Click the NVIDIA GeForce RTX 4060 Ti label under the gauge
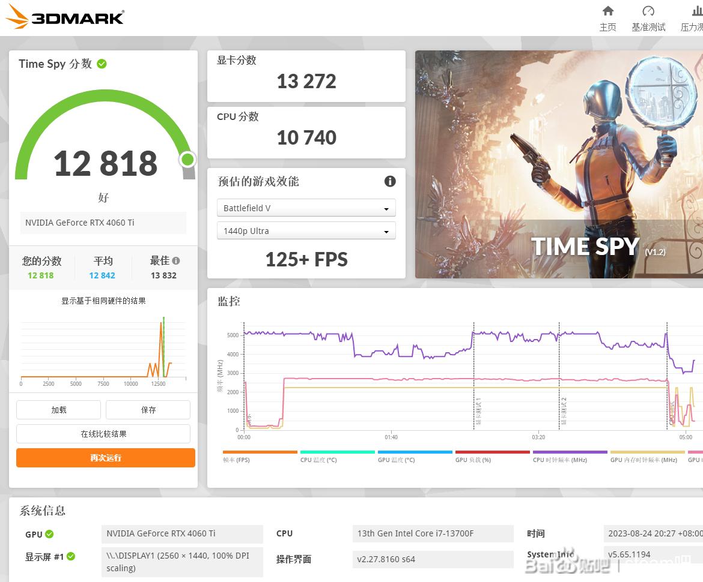703x582 pixels. [x=103, y=223]
